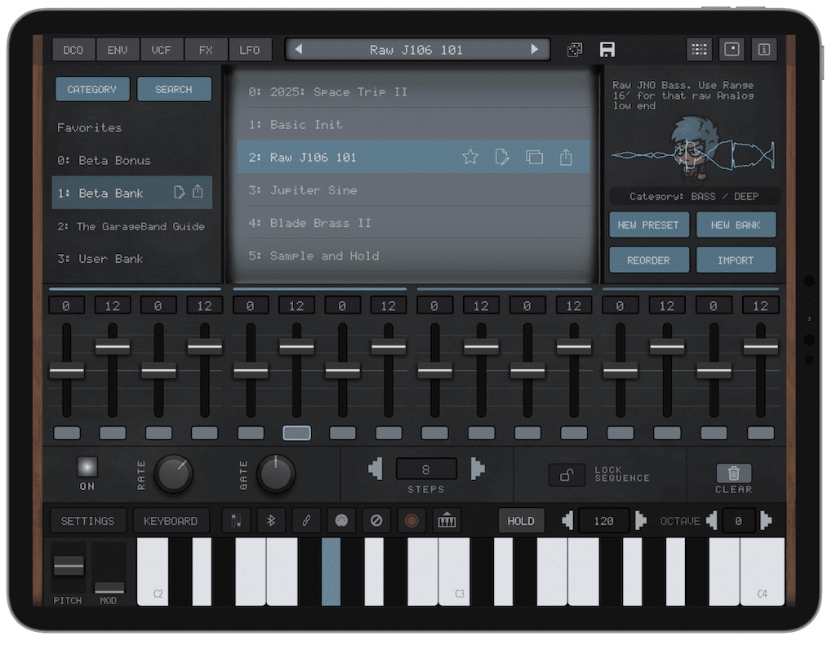The width and height of the screenshot is (836, 645).
Task: Toggle the last sequencer step button
Action: (x=761, y=433)
